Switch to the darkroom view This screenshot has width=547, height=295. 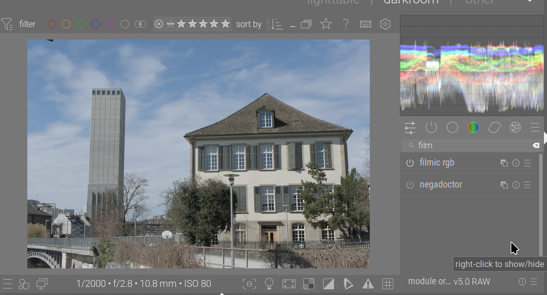tap(411, 2)
